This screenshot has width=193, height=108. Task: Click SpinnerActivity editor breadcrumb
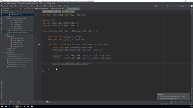(x=52, y=11)
